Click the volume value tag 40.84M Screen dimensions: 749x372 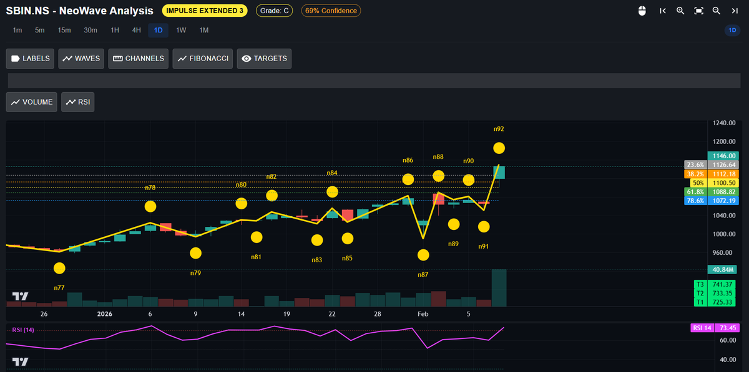[x=723, y=269]
